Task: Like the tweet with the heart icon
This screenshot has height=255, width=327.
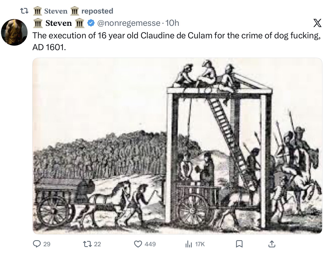Action: click(138, 244)
